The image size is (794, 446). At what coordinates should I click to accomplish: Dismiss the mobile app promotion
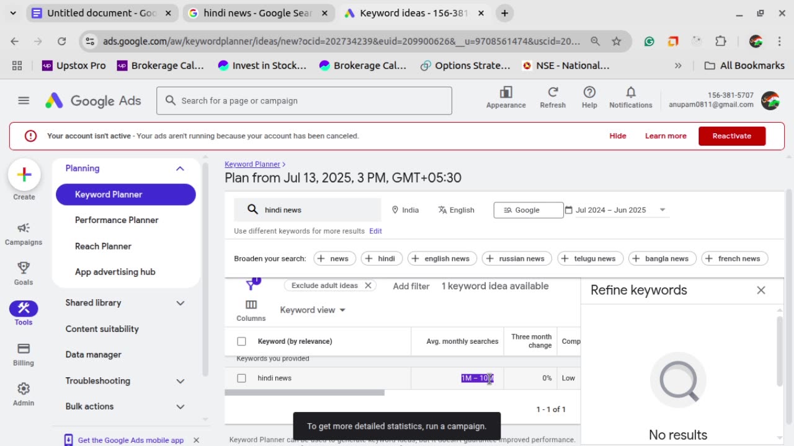click(196, 440)
